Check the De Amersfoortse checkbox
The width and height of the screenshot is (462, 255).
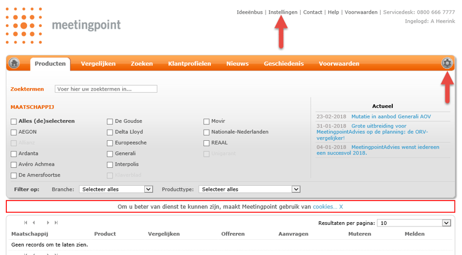[14, 176]
